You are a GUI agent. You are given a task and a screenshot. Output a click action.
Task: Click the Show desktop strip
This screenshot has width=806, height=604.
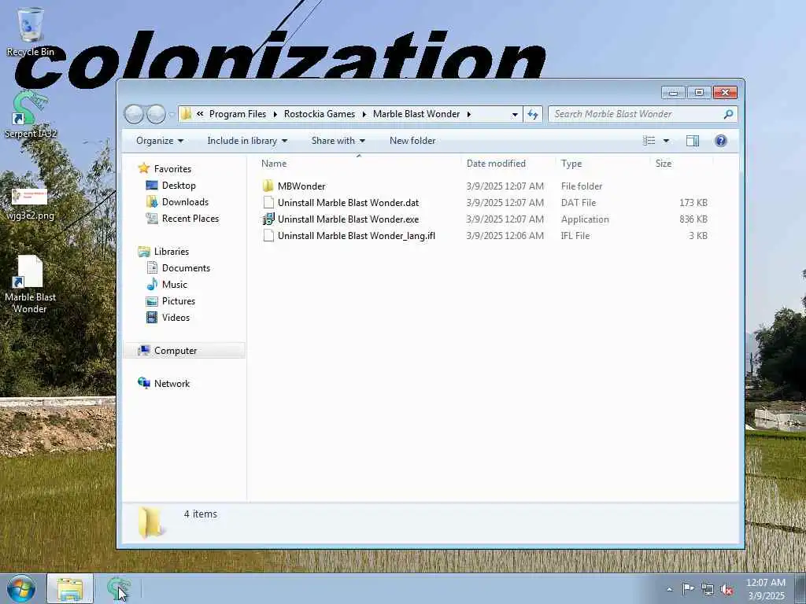point(800,588)
